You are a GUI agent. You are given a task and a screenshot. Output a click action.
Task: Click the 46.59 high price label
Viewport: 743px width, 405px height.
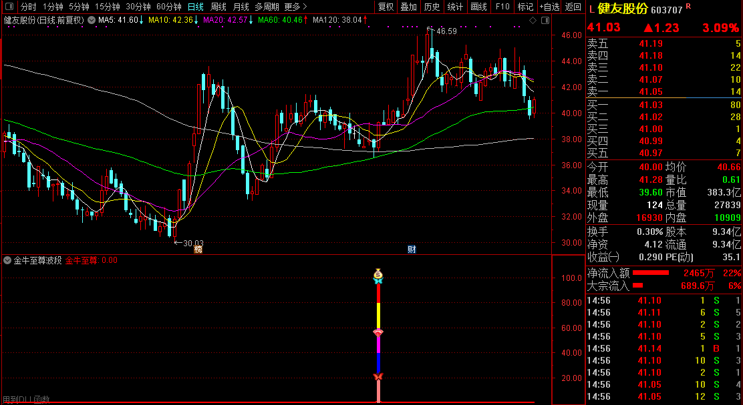tap(446, 31)
